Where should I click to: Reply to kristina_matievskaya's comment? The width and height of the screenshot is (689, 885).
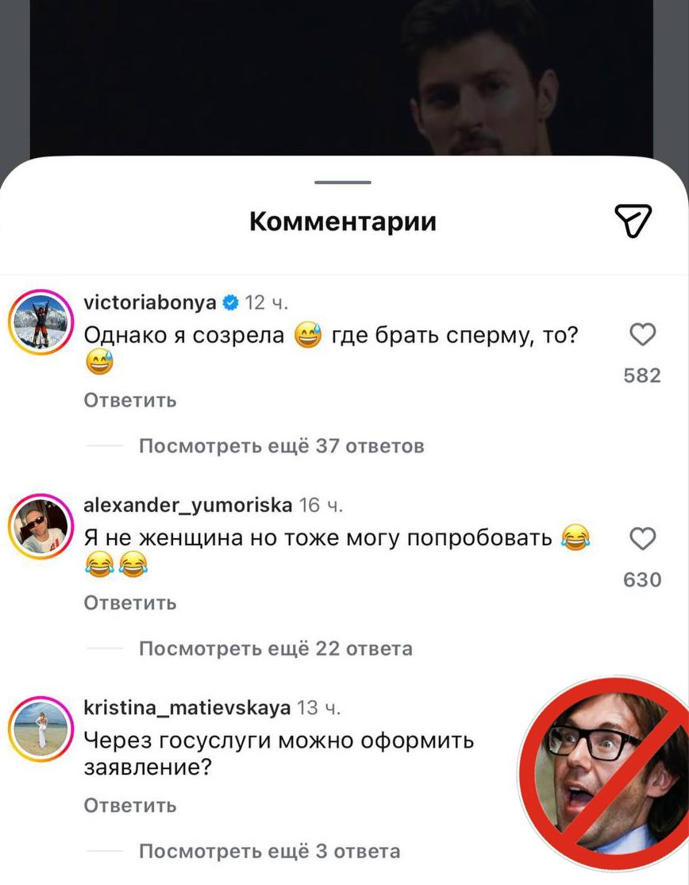tap(130, 805)
